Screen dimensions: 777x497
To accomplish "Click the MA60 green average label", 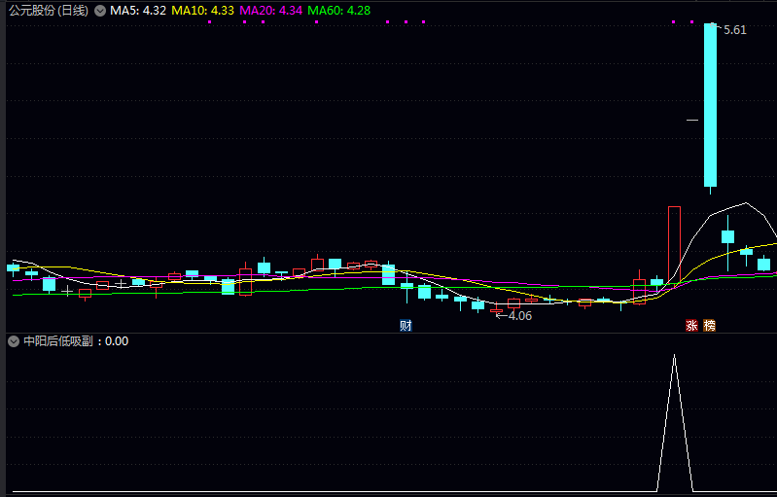I will (x=331, y=11).
